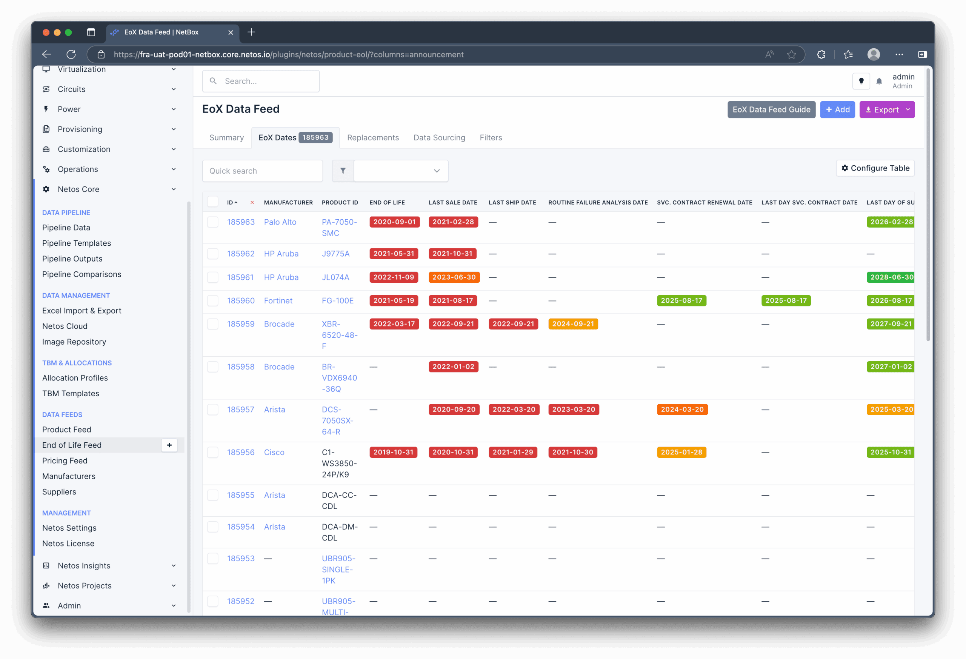Image resolution: width=966 pixels, height=659 pixels.
Task: Open Pipeline Data in sidebar
Action: [x=66, y=228]
